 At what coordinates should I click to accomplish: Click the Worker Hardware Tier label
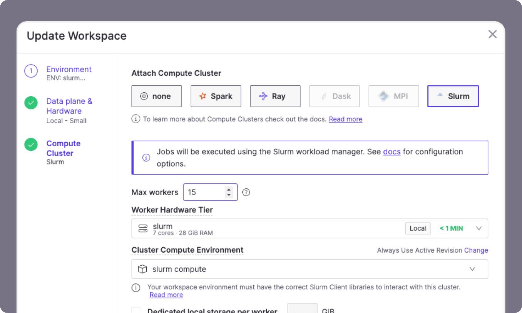tap(172, 210)
